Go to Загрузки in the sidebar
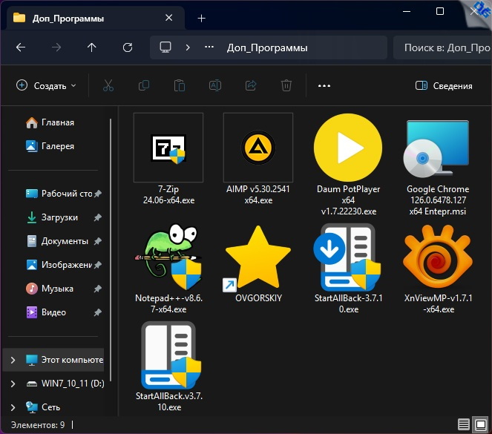The width and height of the screenshot is (492, 434). click(x=59, y=217)
